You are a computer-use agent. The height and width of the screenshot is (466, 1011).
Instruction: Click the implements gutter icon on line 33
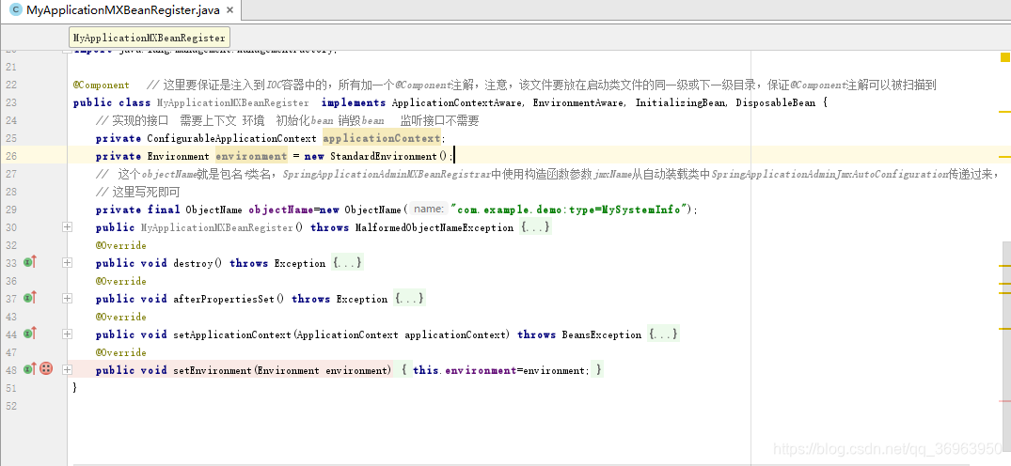[x=30, y=262]
